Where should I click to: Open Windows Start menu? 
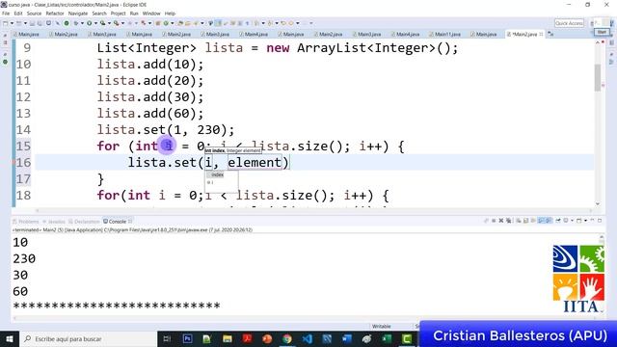(x=10, y=338)
